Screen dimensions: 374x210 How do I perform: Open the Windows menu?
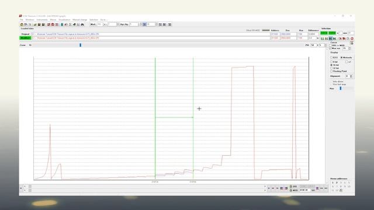[x=30, y=20]
